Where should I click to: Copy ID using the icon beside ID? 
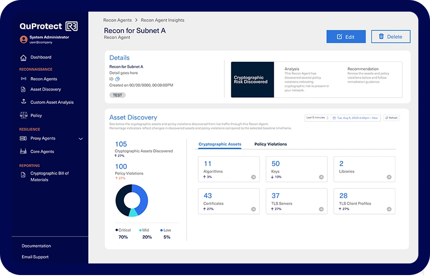coord(117,79)
